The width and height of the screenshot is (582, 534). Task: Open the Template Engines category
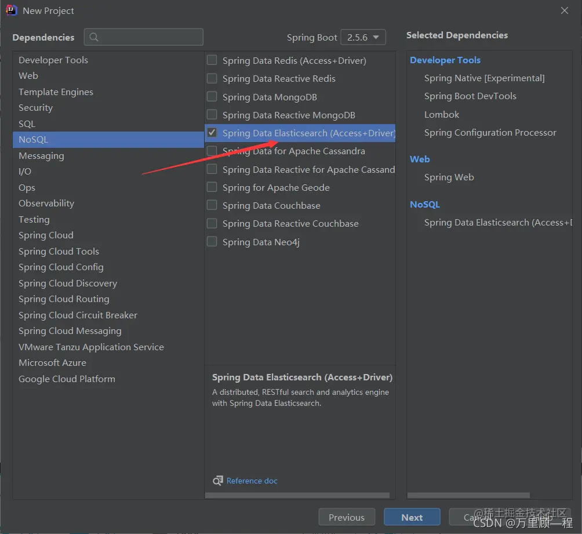point(108,92)
